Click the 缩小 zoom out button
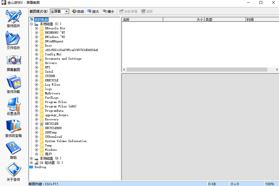Image resolution: width=279 pixels, height=186 pixels. pos(108,12)
